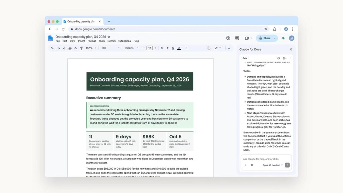Click the Executive summary heading
343x193 pixels.
click(104, 98)
